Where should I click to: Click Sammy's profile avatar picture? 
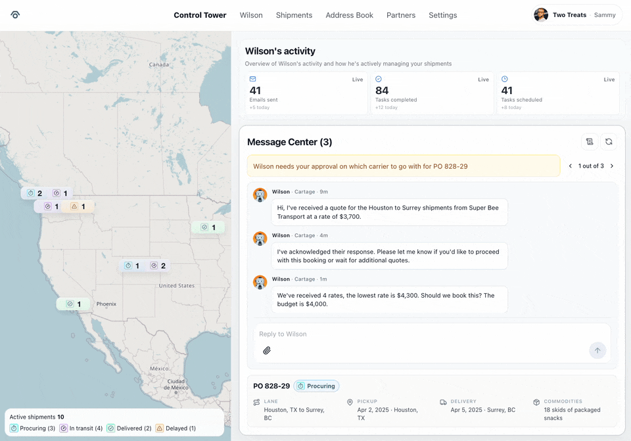coord(541,15)
